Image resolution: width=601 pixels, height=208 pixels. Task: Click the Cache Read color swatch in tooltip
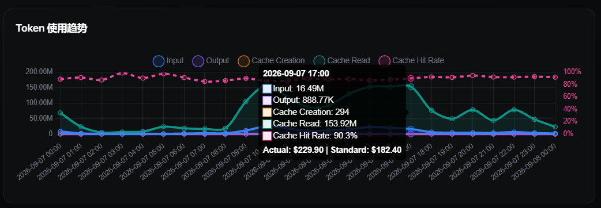267,124
